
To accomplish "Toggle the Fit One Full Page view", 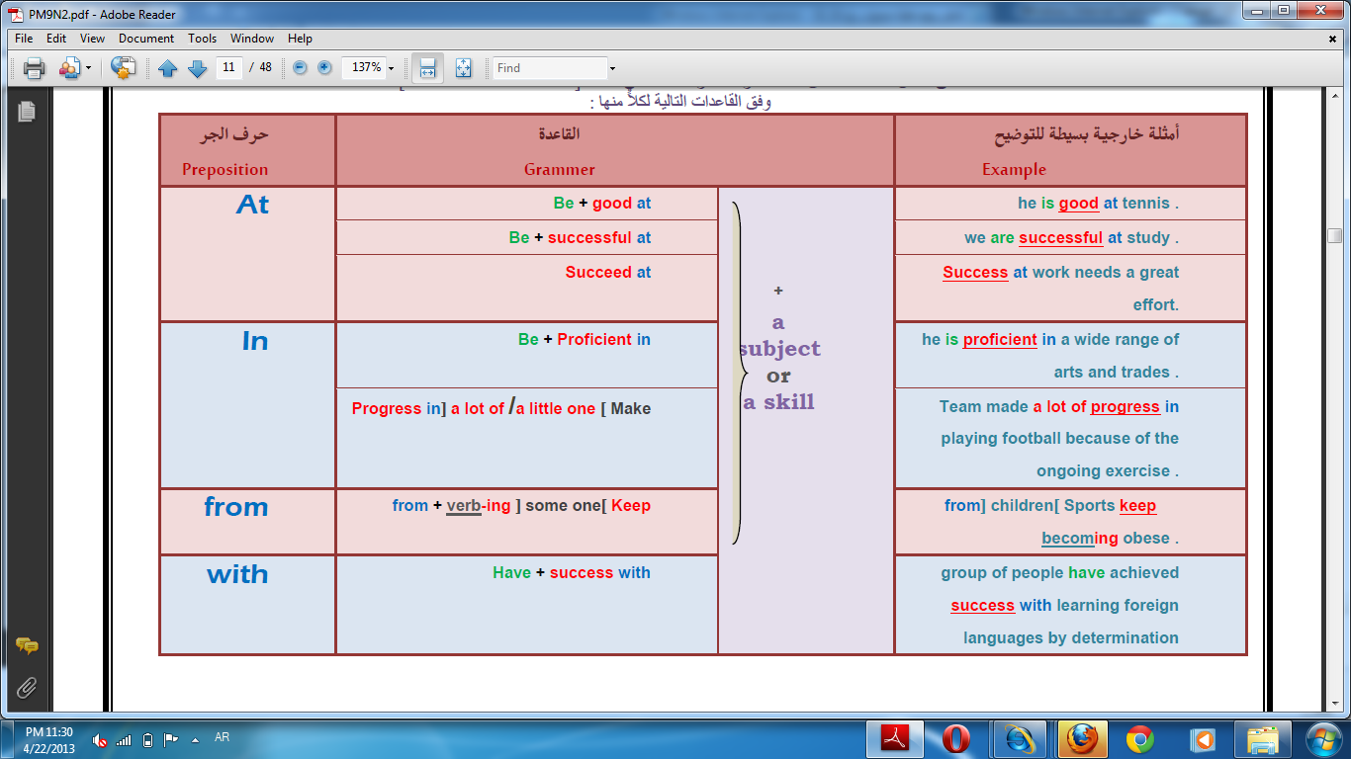I will [x=463, y=67].
